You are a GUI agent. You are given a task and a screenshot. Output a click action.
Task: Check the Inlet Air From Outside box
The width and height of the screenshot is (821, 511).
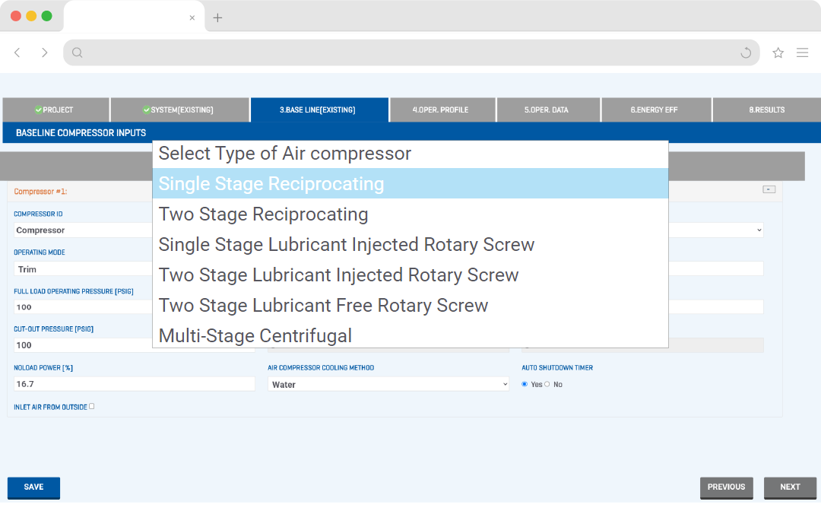92,406
